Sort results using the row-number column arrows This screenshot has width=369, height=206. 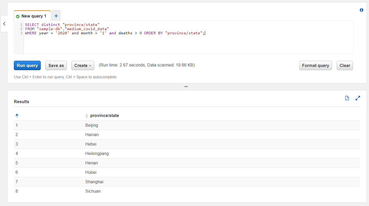(x=17, y=115)
